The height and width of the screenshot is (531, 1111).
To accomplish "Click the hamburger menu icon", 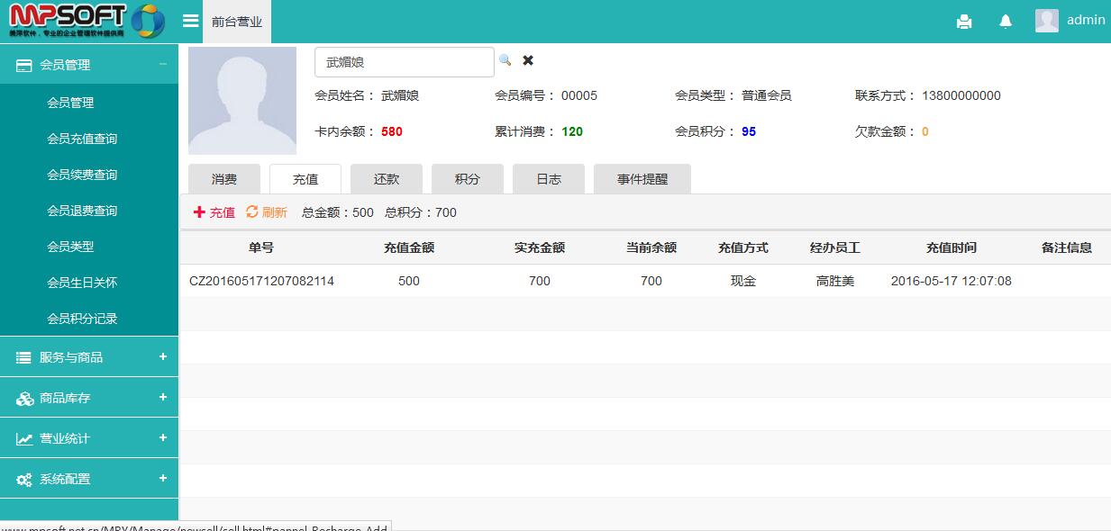I will pyautogui.click(x=190, y=21).
